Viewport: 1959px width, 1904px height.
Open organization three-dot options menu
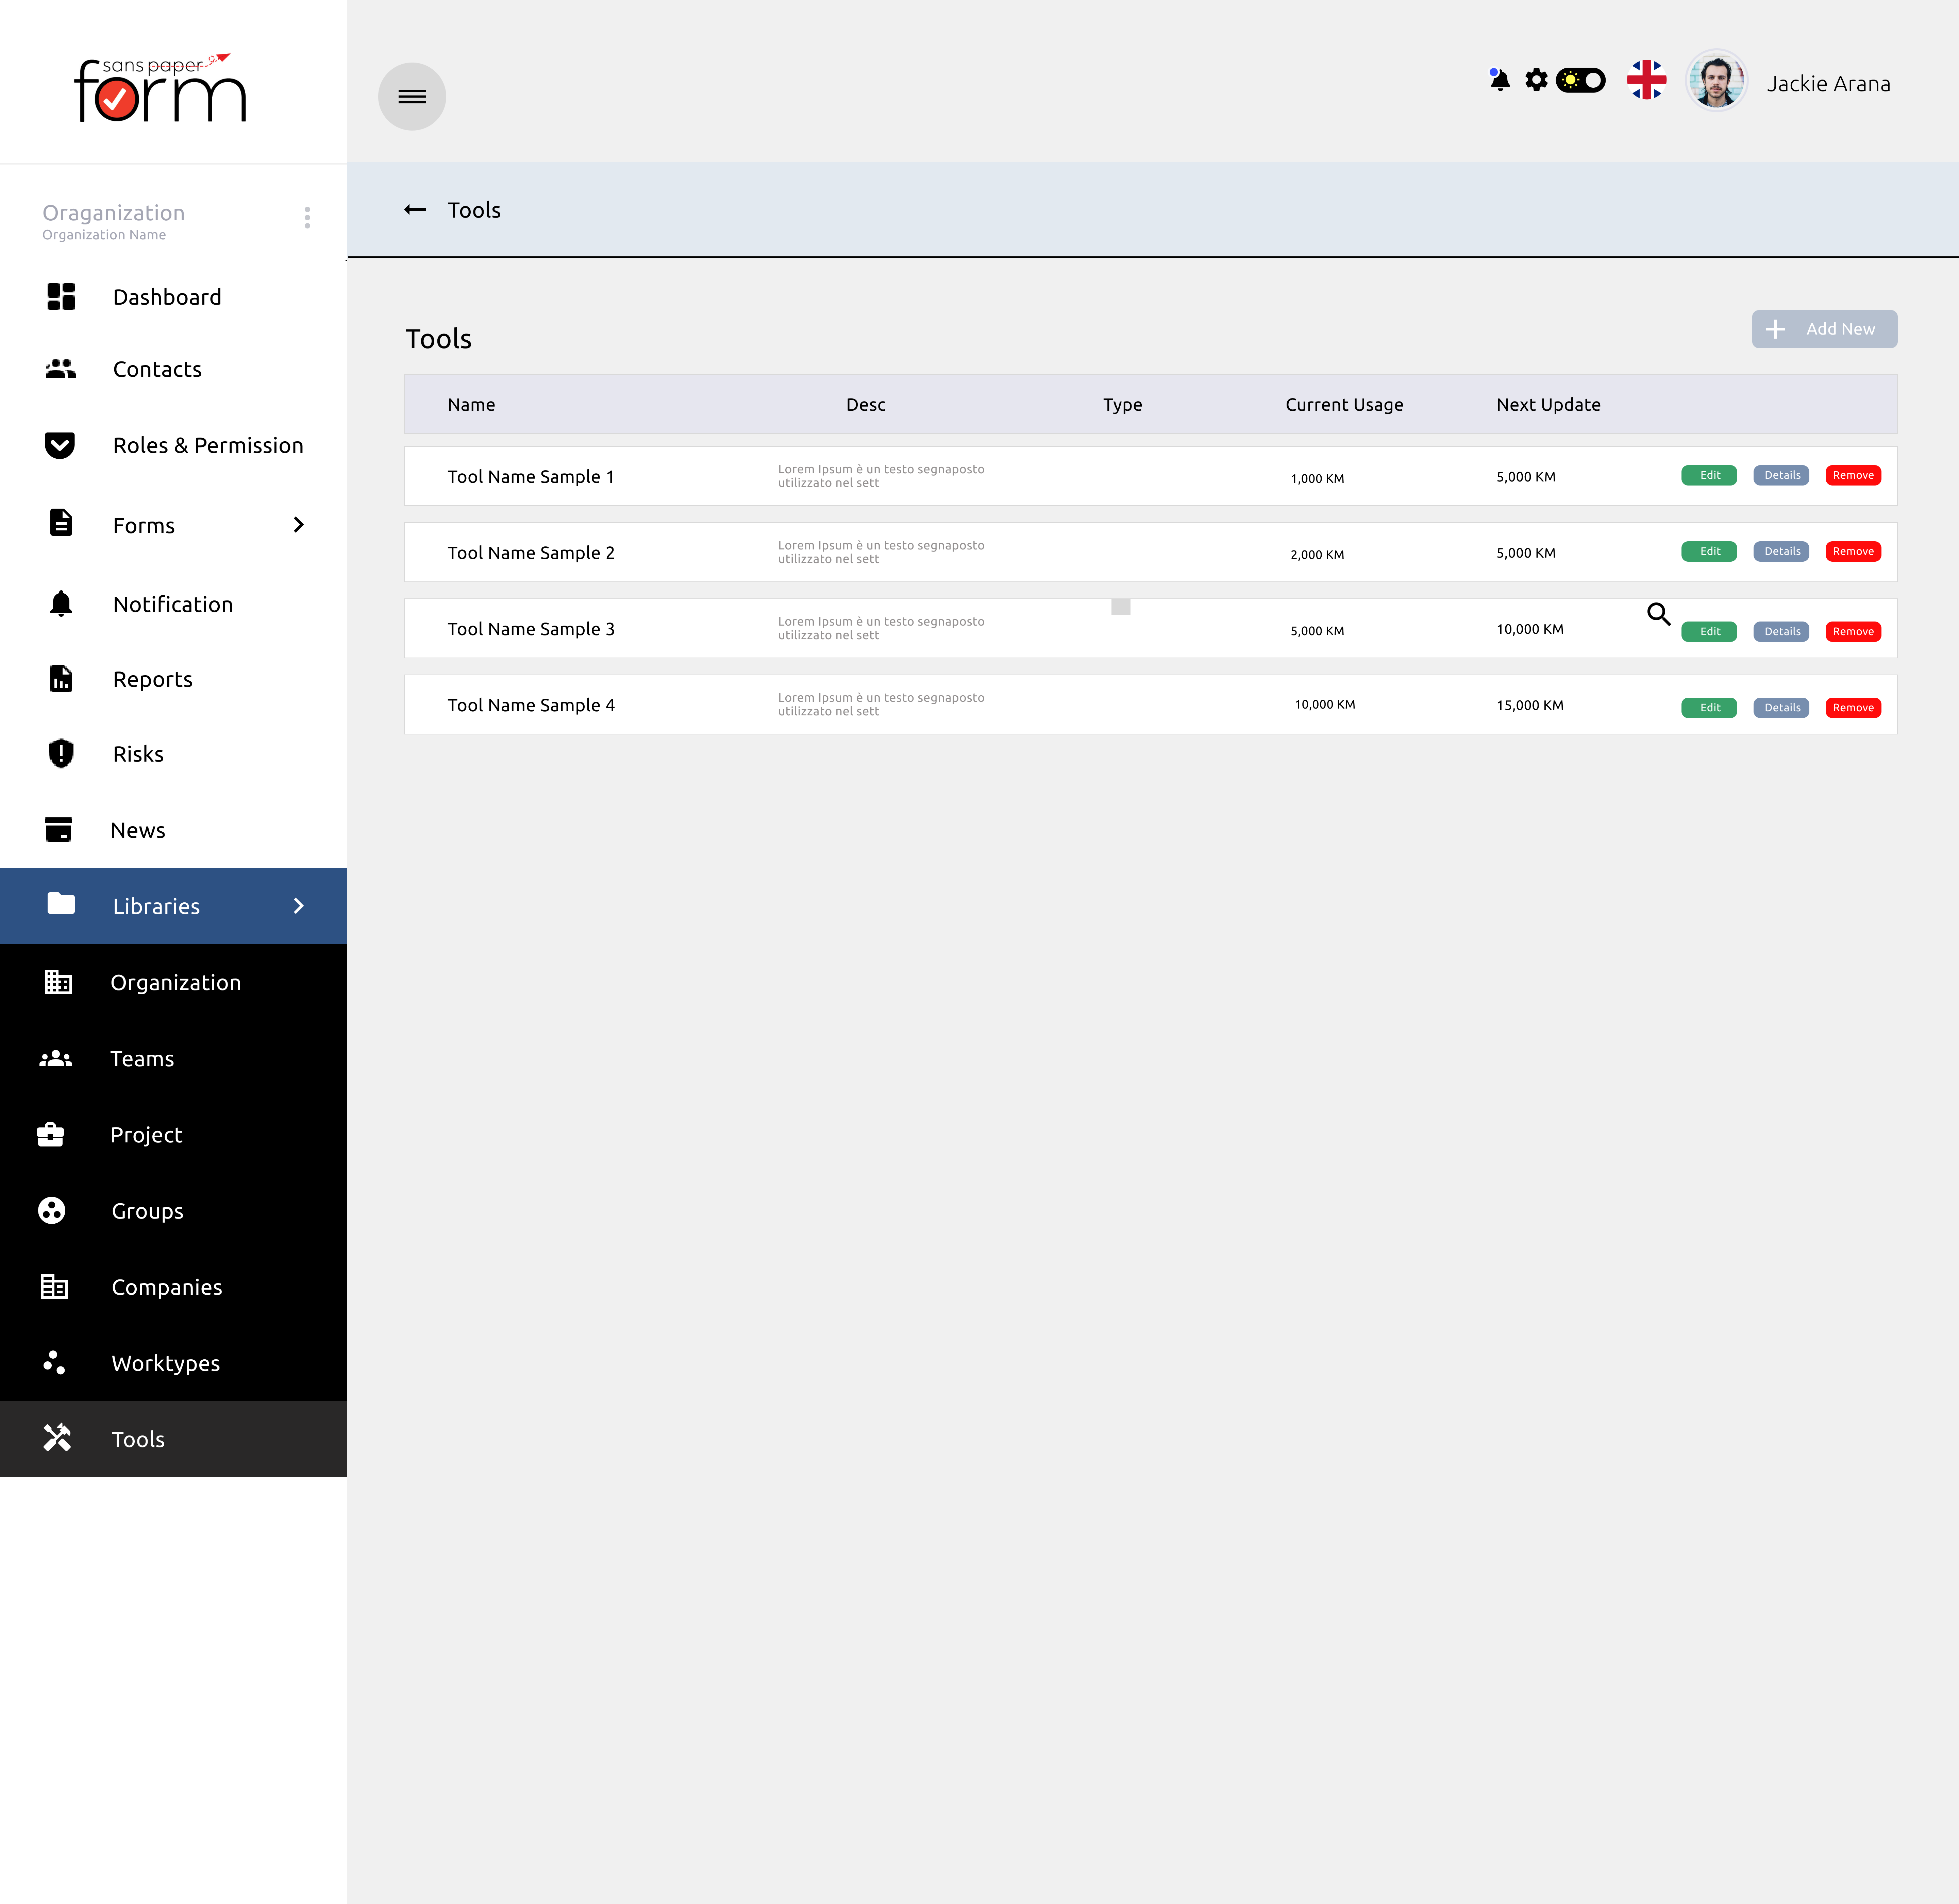coord(307,218)
